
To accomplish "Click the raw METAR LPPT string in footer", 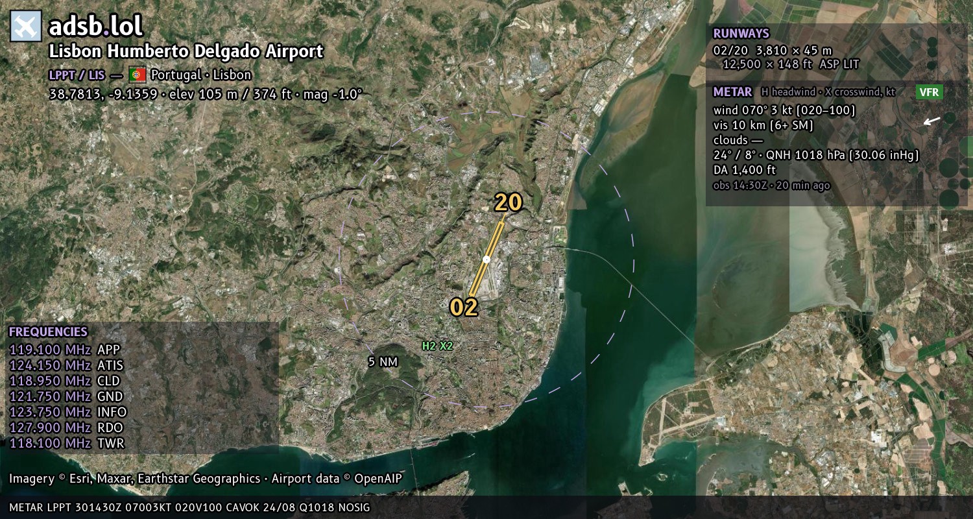I will [x=189, y=507].
